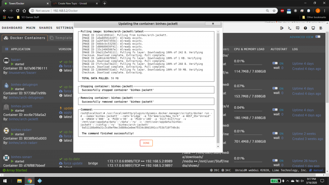Open the feedback icon in Unraid header

(x=297, y=28)
